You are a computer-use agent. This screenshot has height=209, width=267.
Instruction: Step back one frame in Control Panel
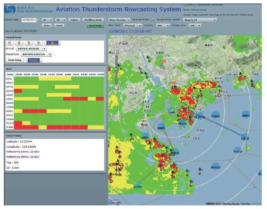click(20, 43)
